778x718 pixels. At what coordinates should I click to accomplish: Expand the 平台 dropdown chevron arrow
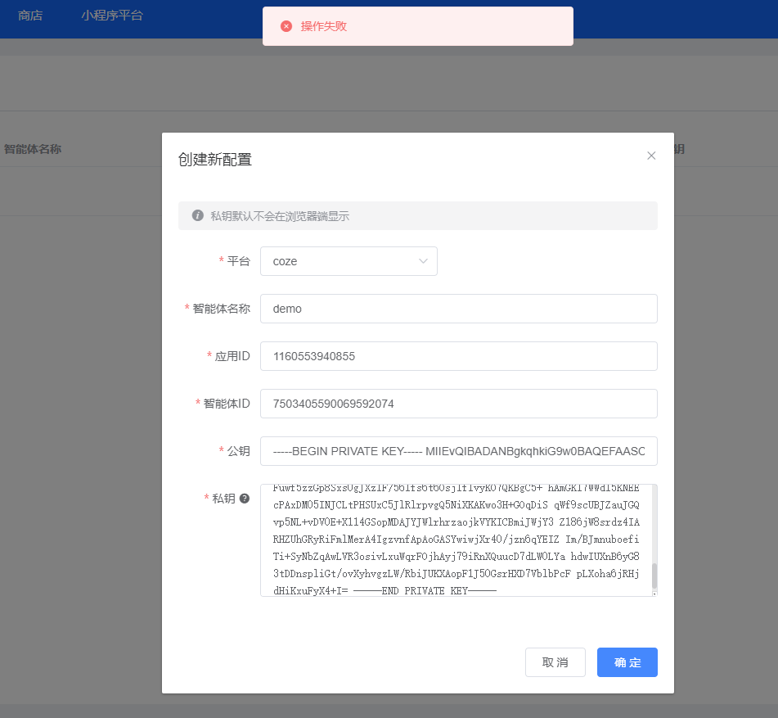pos(423,261)
